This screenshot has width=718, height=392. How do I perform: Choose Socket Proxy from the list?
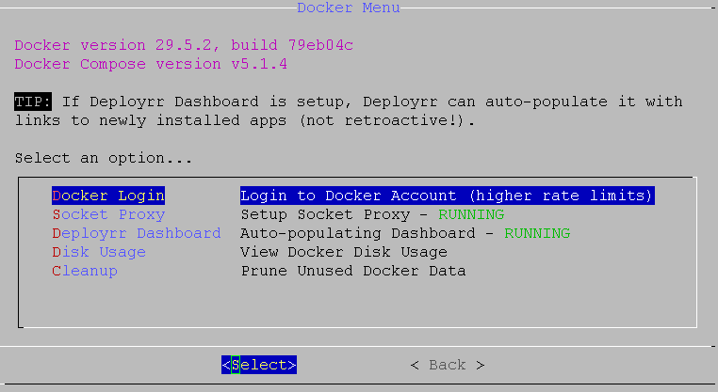click(x=108, y=214)
